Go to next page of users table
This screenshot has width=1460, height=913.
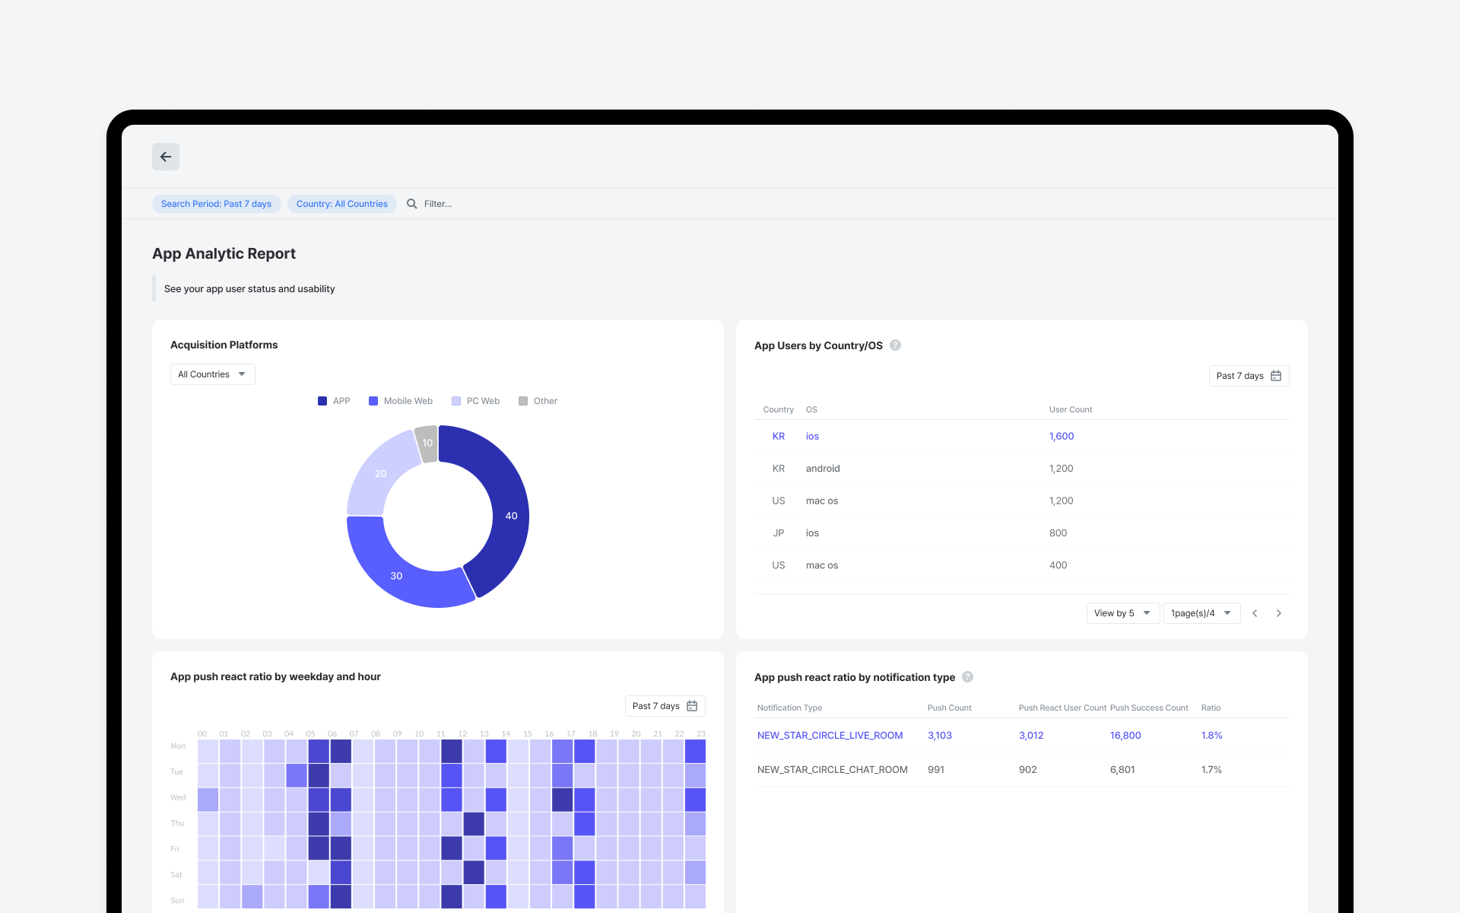pyautogui.click(x=1279, y=613)
